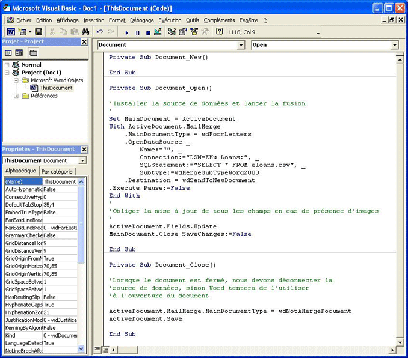Close the Projet - Project panel

(84, 42)
